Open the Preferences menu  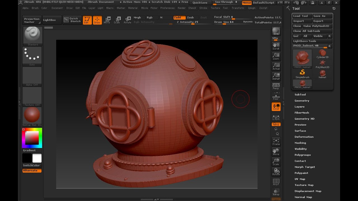coord(168,8)
